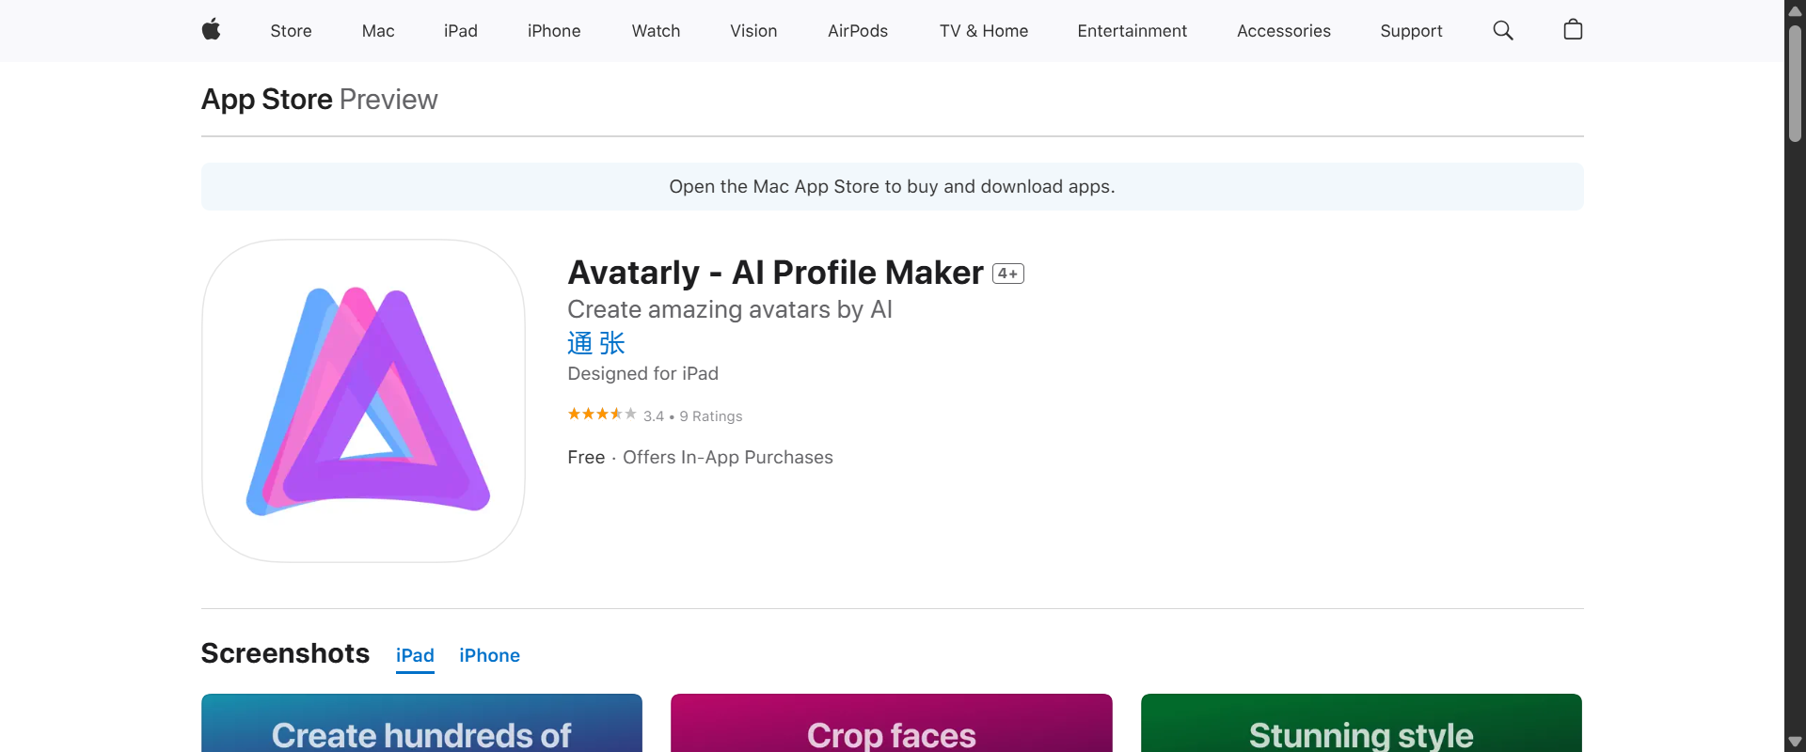Click the star rating display
Image resolution: width=1806 pixels, height=752 pixels.
pyautogui.click(x=601, y=414)
